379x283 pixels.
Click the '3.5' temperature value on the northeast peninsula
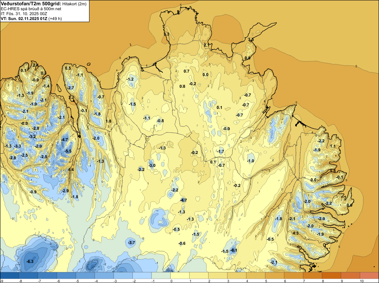click(x=251, y=39)
